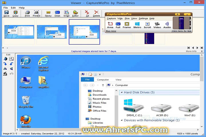Click the horizontal scrollbar left arrow
Image resolution: width=206 pixels, height=137 pixels.
[x=17, y=130]
